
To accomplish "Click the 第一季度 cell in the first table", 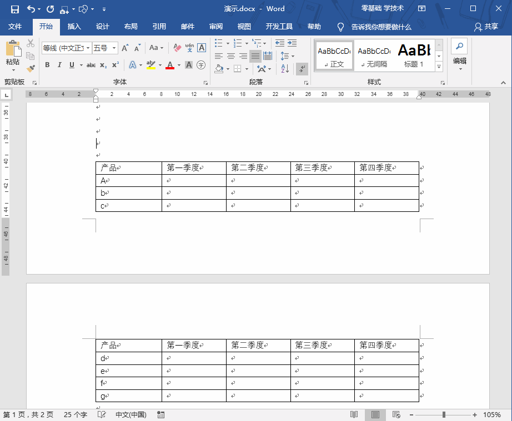I will 194,168.
